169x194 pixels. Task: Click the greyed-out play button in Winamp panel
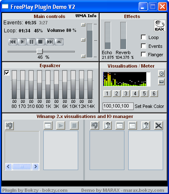[x=61, y=126]
